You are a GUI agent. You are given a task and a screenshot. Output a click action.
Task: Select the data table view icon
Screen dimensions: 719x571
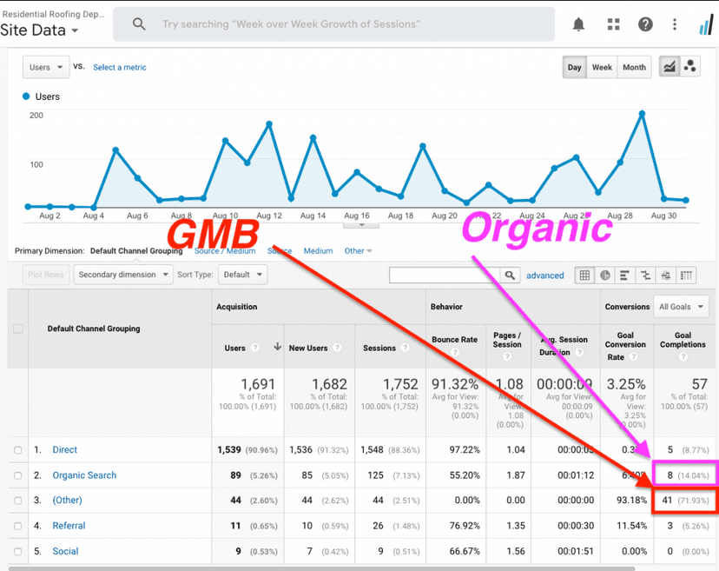click(584, 276)
